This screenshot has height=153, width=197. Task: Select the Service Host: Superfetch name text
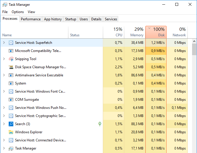pyautogui.click(x=34, y=43)
